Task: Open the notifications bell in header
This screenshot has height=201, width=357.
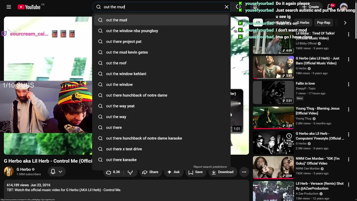Action: tap(329, 7)
